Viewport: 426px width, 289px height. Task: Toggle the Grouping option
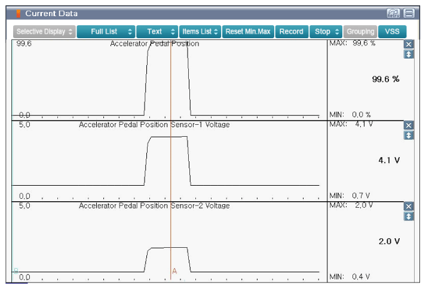point(360,31)
